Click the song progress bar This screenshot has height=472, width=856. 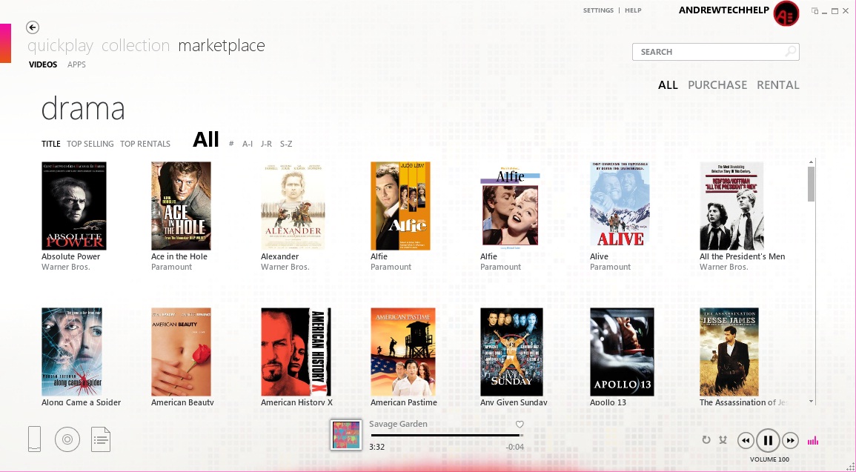(447, 436)
